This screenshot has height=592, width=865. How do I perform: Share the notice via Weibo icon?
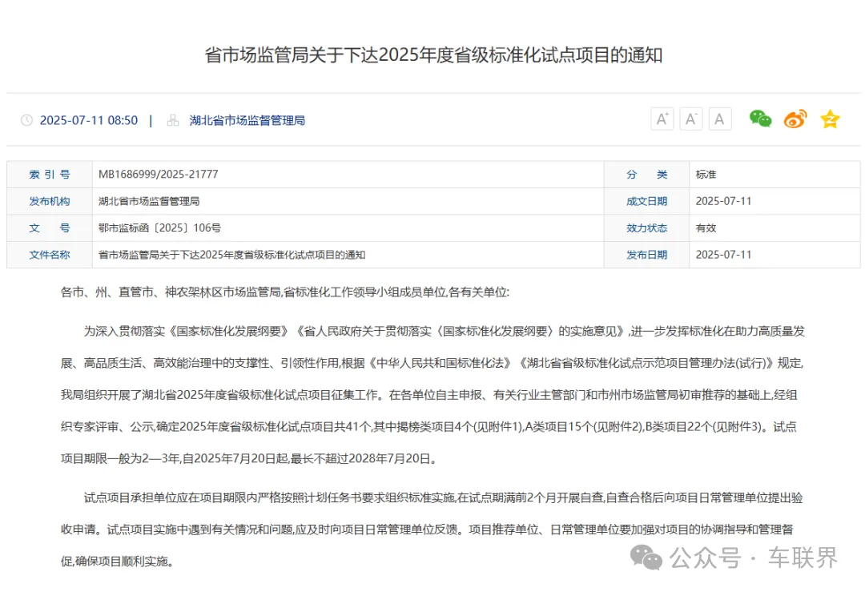pyautogui.click(x=795, y=119)
